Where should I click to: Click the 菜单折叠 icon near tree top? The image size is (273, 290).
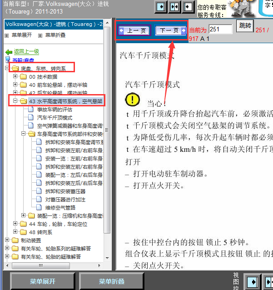pyautogui.click(x=40, y=35)
